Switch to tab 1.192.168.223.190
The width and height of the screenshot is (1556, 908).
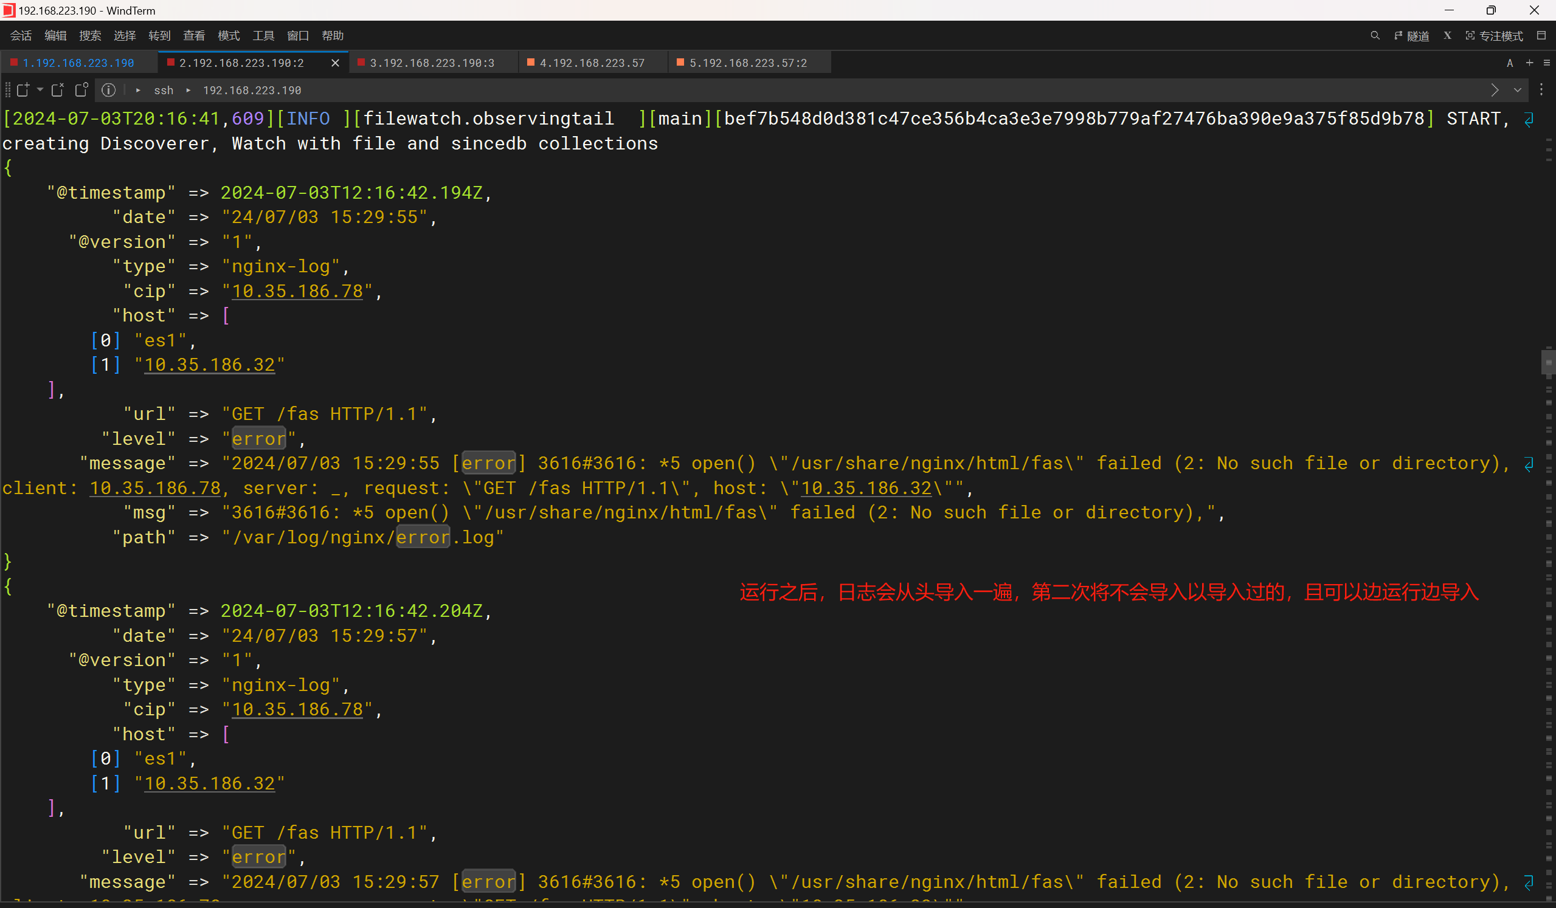[78, 63]
